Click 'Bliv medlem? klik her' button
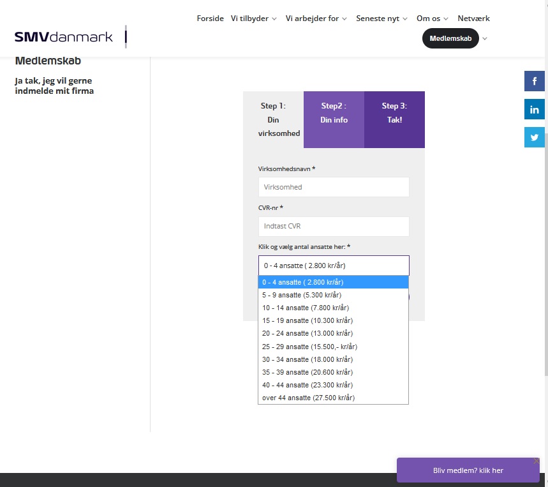 (468, 470)
